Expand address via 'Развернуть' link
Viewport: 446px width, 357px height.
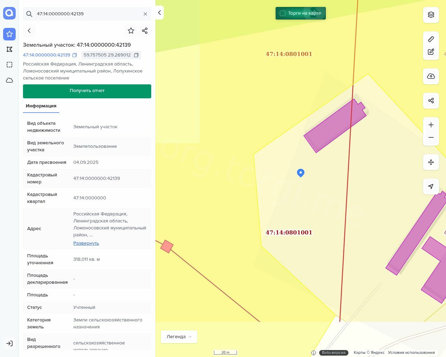86,243
